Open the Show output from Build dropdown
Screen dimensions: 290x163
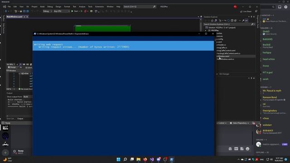(28, 96)
